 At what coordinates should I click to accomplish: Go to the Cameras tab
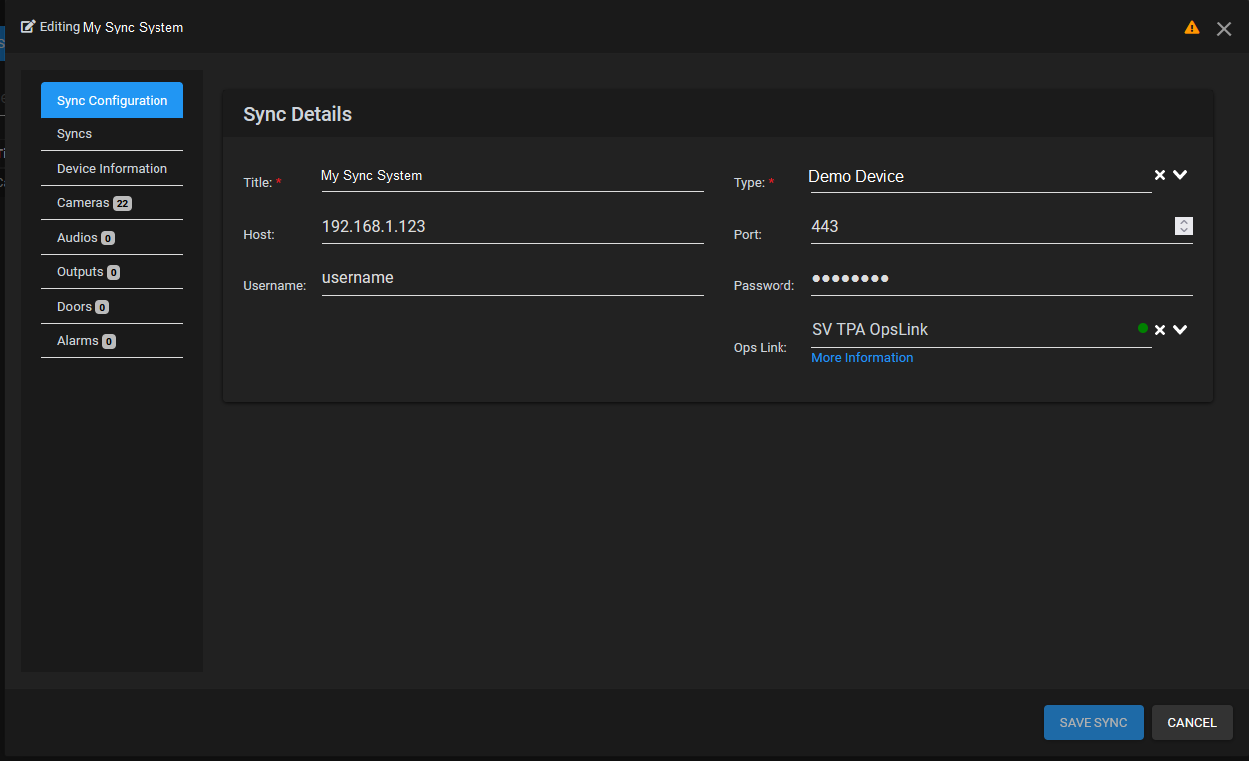click(x=112, y=203)
